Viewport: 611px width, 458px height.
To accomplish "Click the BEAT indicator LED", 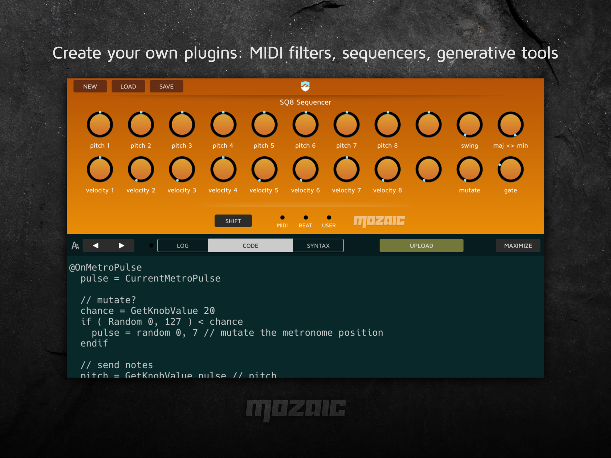I will coord(305,217).
